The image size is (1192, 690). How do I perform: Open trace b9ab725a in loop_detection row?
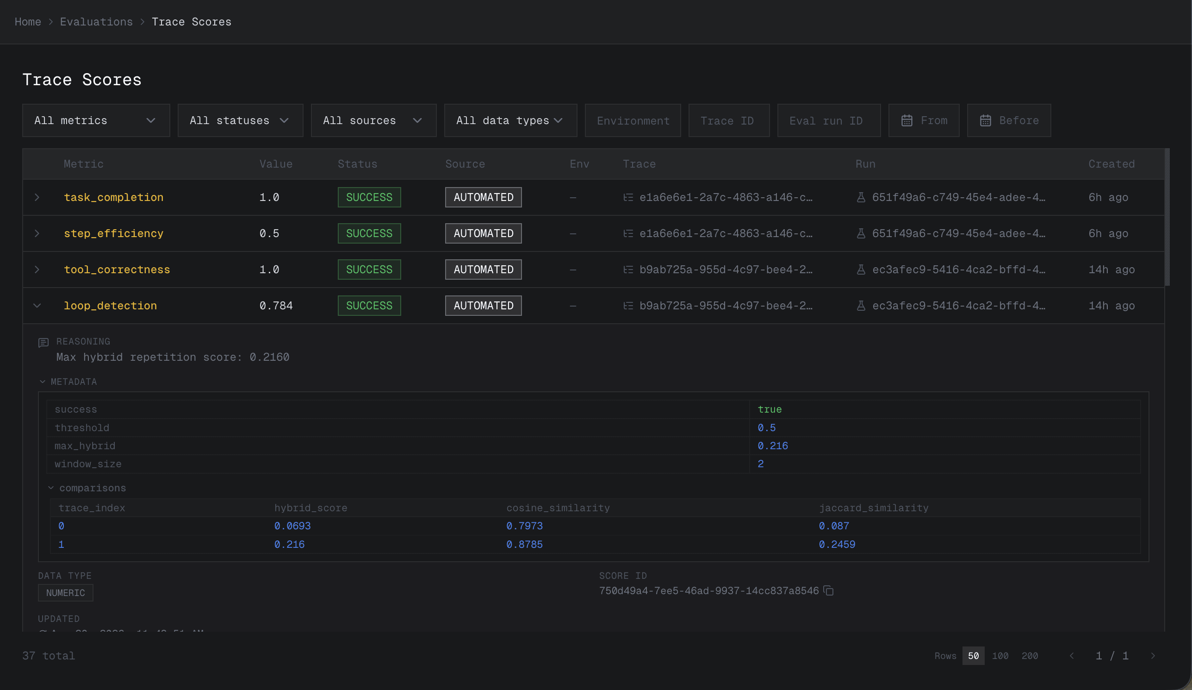pos(726,306)
